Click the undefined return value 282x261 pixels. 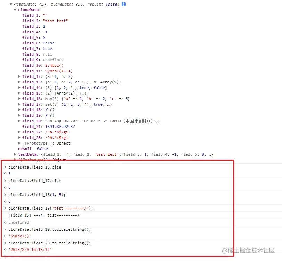point(19,222)
